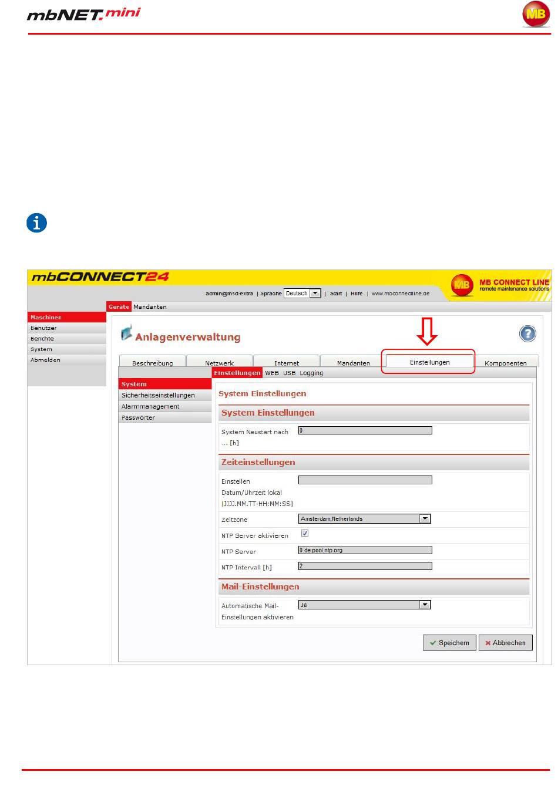Open the Sprache Deutsch dropdown
Viewport: 558px width, 809px height.
click(302, 293)
